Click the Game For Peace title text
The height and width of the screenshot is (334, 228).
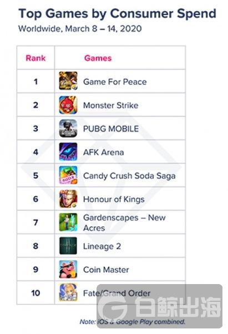115,82
